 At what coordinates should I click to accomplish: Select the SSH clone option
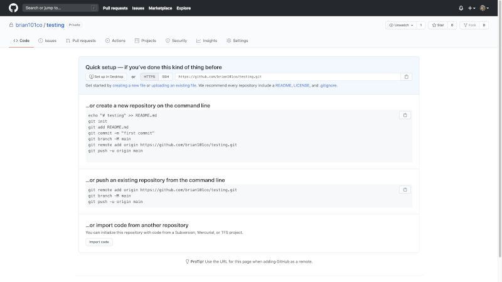pos(166,76)
